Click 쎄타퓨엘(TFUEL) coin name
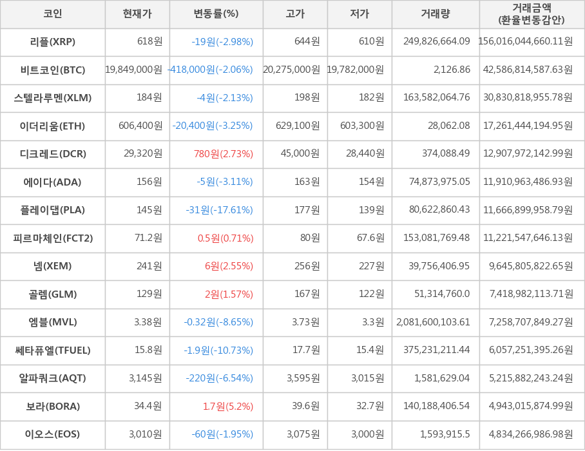The image size is (585, 451). click(53, 350)
